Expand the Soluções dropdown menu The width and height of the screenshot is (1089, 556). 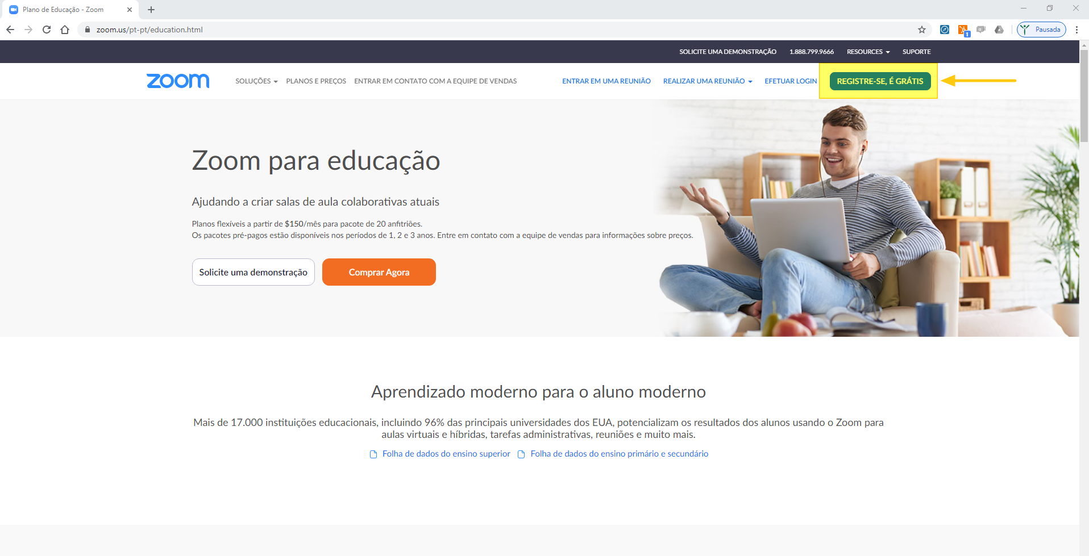click(x=256, y=81)
